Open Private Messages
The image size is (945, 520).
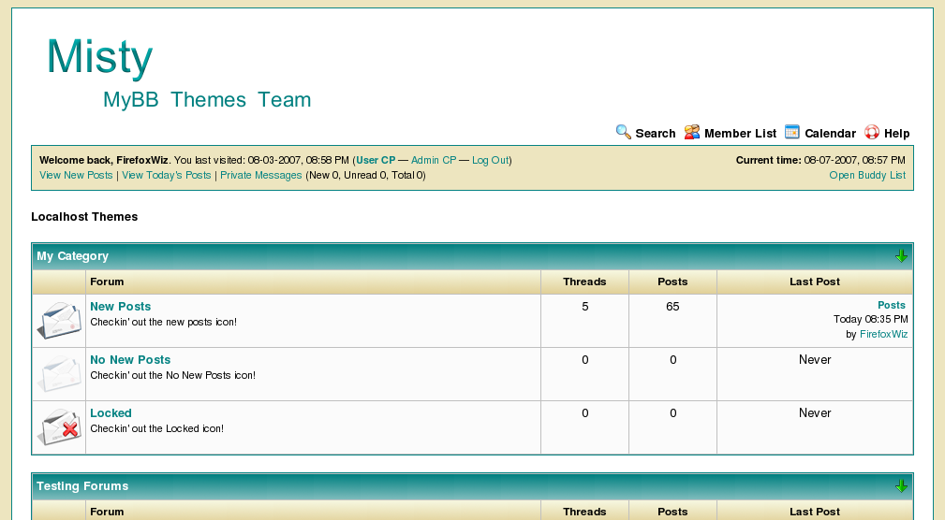tap(261, 176)
